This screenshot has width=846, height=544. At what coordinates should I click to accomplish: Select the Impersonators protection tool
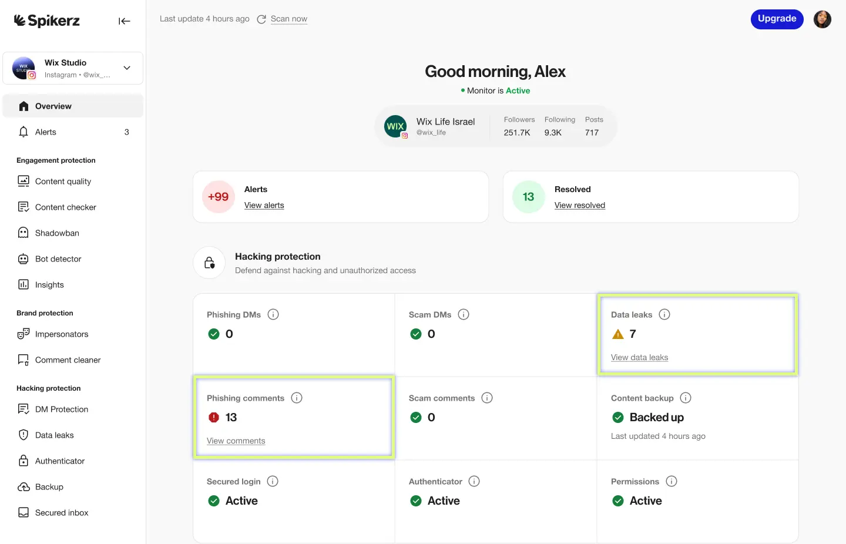click(61, 334)
